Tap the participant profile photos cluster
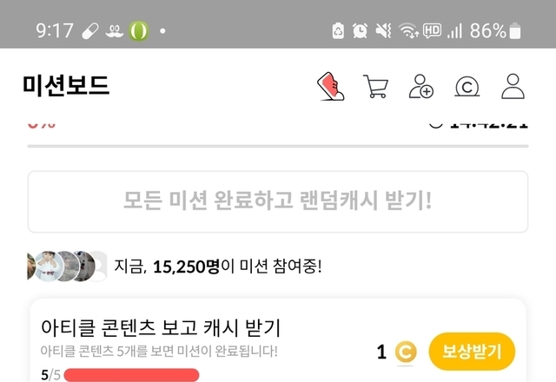Screen dimensions: 556x382 coord(67,267)
